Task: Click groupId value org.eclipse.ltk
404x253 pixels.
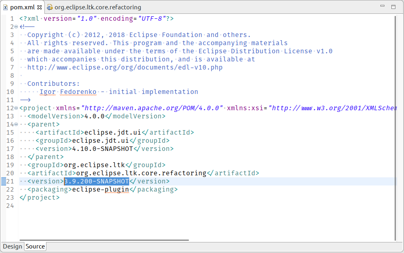Action: coord(94,165)
